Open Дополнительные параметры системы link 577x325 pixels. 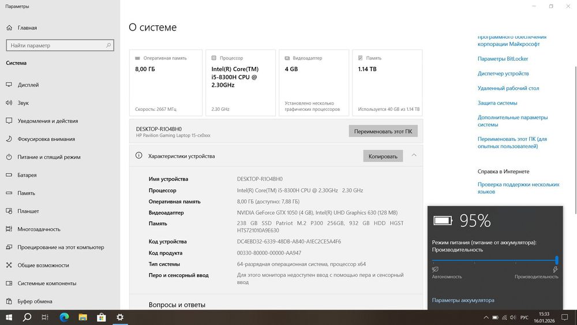(512, 121)
